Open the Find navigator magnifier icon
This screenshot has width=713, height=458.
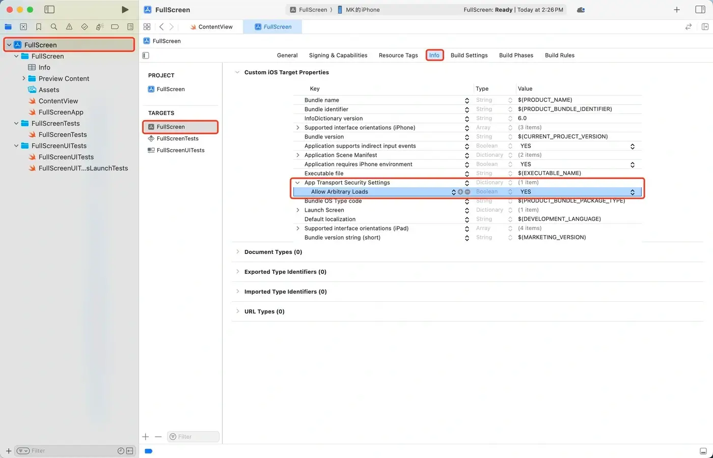click(54, 27)
